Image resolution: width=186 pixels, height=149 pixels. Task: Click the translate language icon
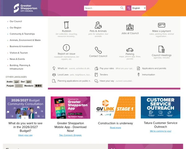point(129,8)
